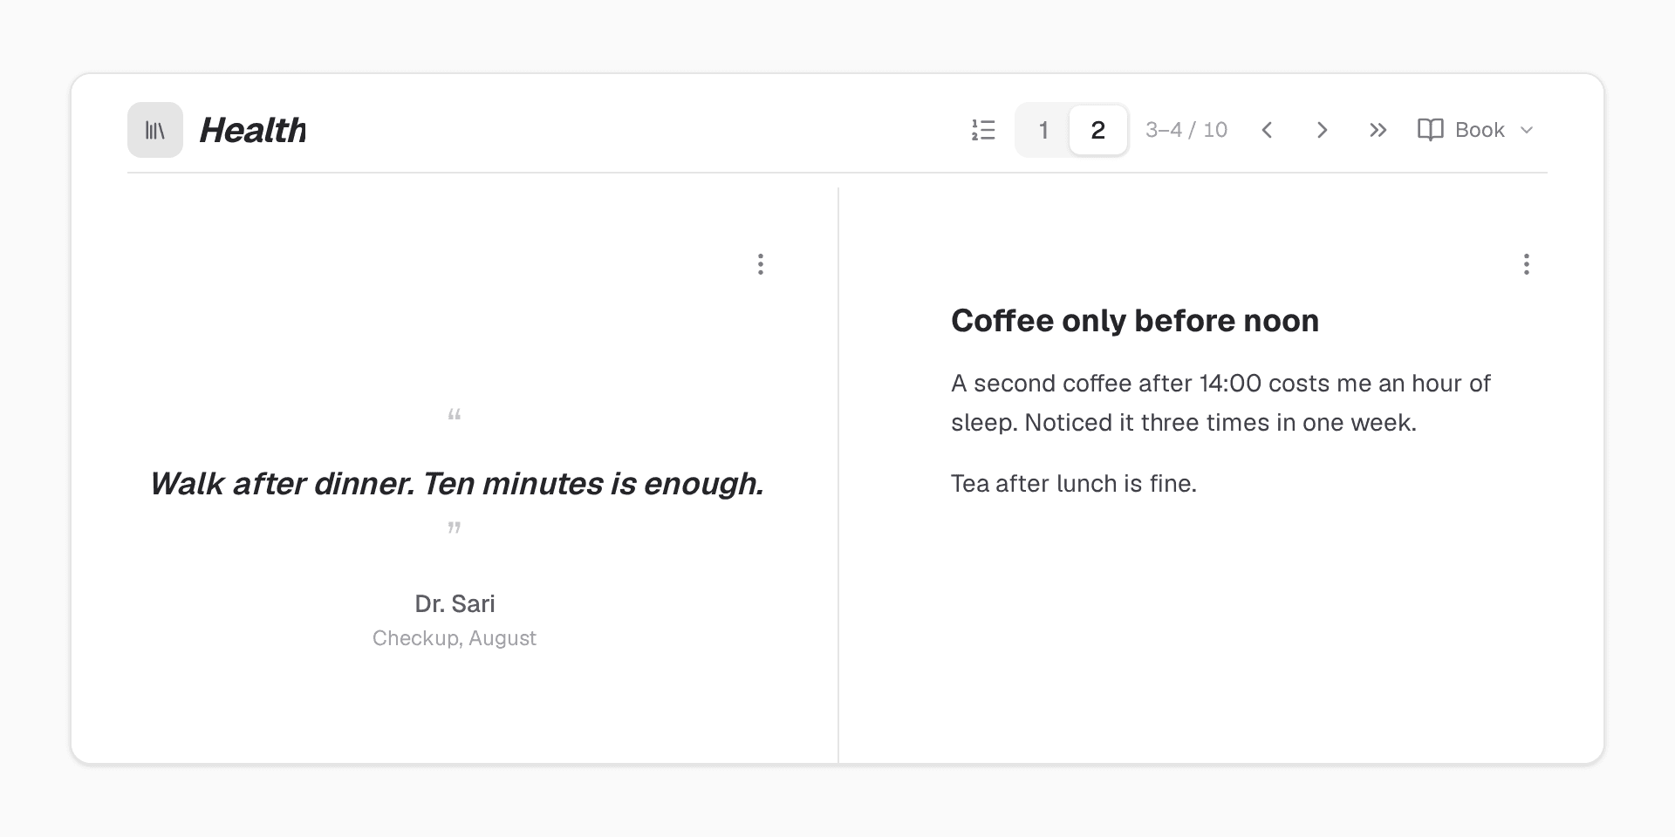Click the source line Checkup, August
The image size is (1675, 837).
point(455,638)
